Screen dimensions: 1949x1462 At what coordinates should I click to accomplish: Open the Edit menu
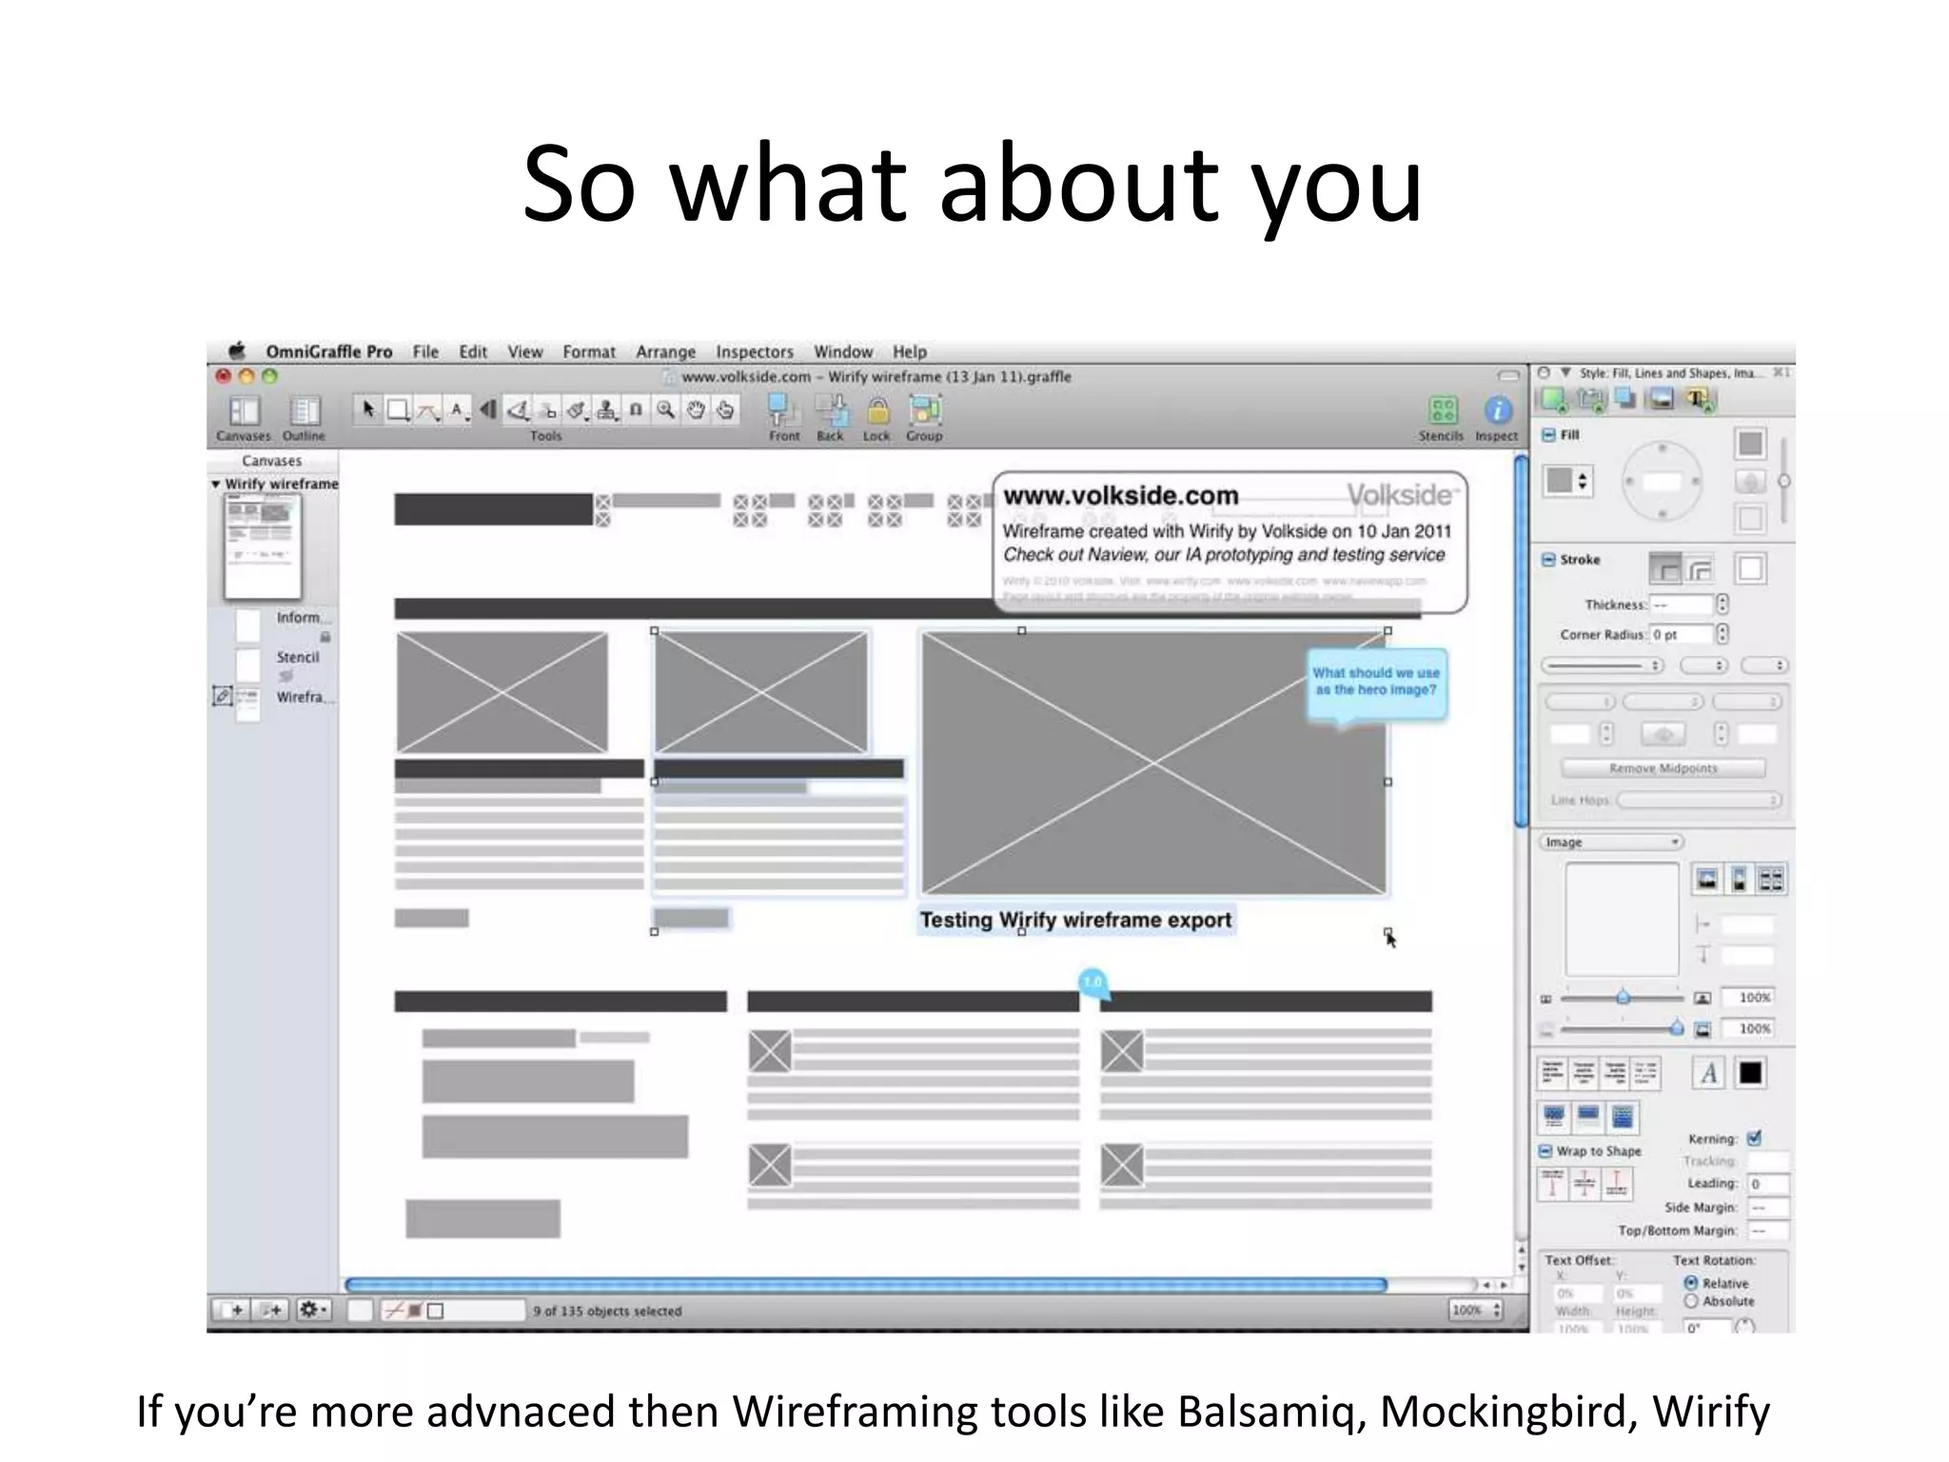(x=473, y=352)
